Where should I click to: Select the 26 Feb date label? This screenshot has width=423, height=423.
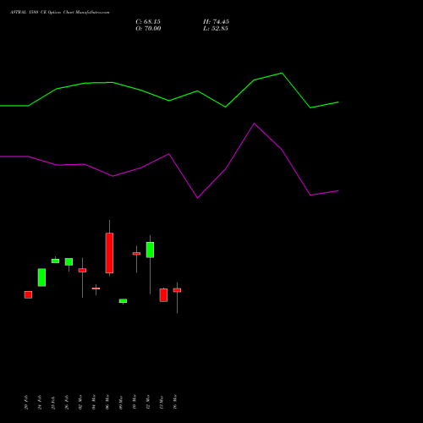[x=67, y=402]
